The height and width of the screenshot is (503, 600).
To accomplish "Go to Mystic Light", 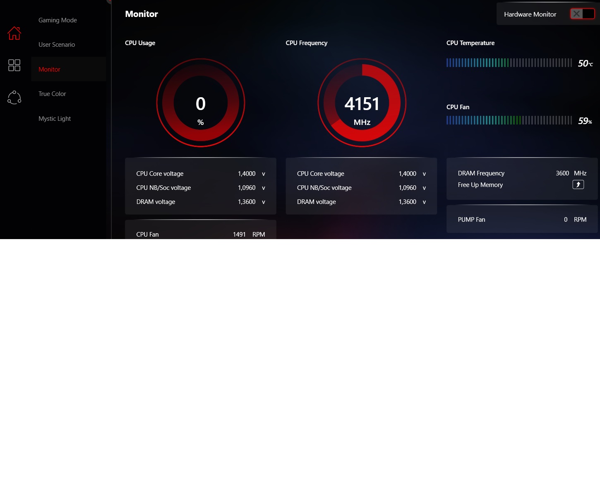I will click(x=55, y=119).
